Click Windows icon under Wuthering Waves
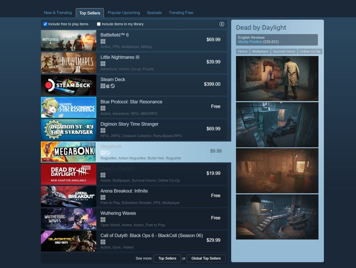Image resolution: width=356 pixels, height=268 pixels. click(103, 219)
